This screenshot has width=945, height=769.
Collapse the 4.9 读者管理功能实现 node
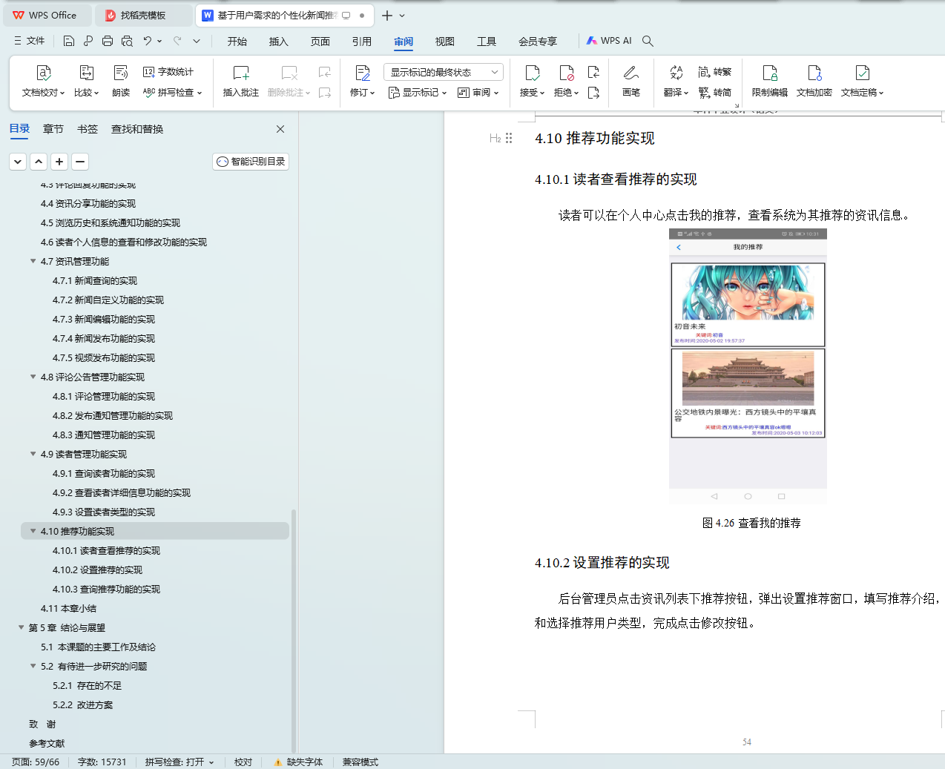pyautogui.click(x=33, y=454)
